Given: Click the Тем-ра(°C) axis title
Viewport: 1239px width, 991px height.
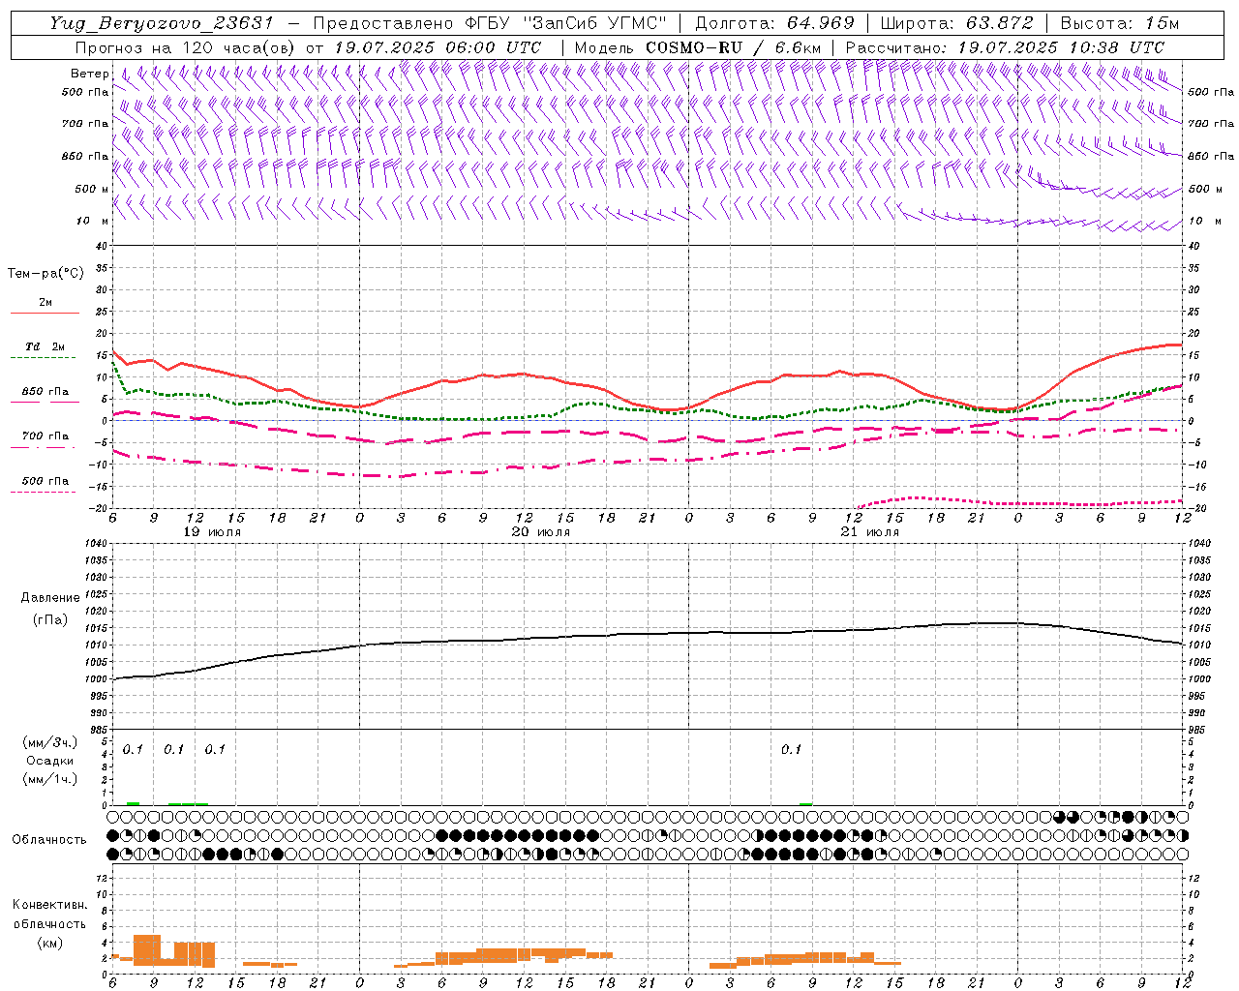Looking at the screenshot, I should 45,274.
